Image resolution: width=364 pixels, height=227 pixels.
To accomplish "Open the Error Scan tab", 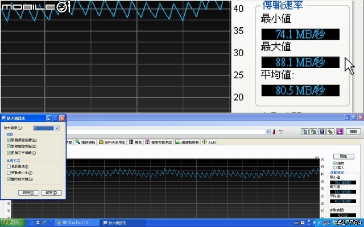I will [85, 142].
